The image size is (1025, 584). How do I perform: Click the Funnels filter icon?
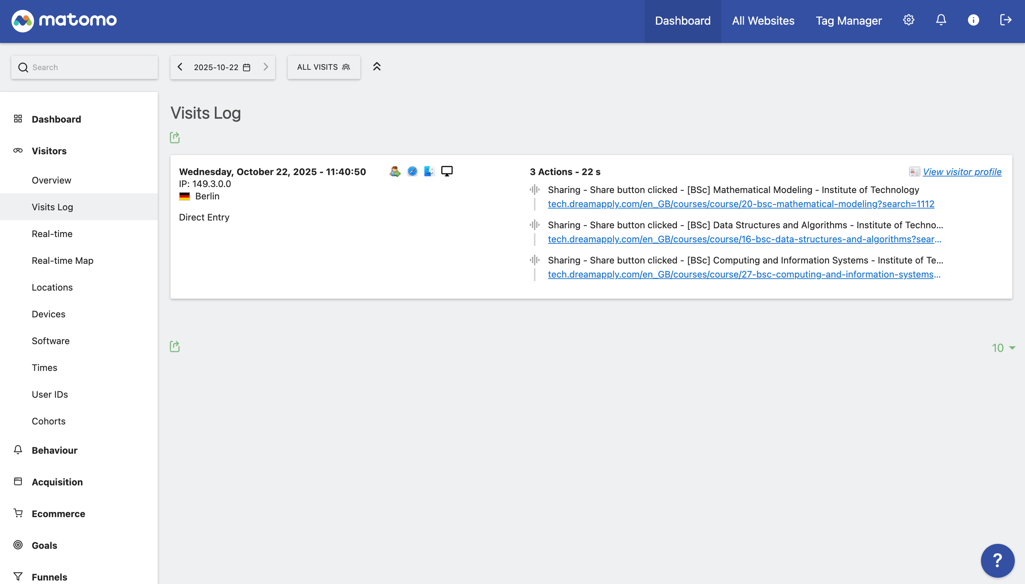[18, 576]
